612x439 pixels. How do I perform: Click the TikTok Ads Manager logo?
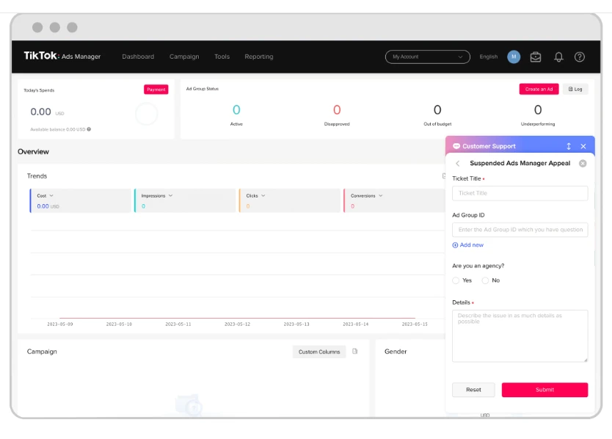[62, 56]
